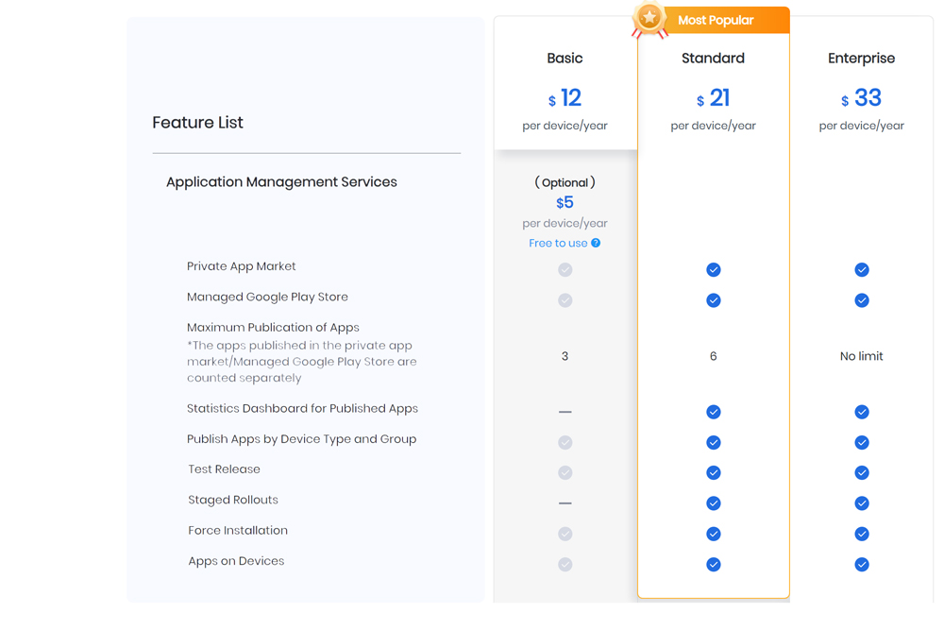944x630 pixels.
Task: Select the Enterprise plan column header
Action: click(x=861, y=58)
